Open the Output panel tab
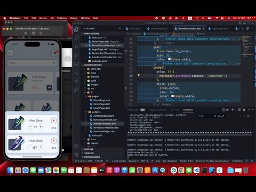The image size is (256, 192). tap(175, 110)
